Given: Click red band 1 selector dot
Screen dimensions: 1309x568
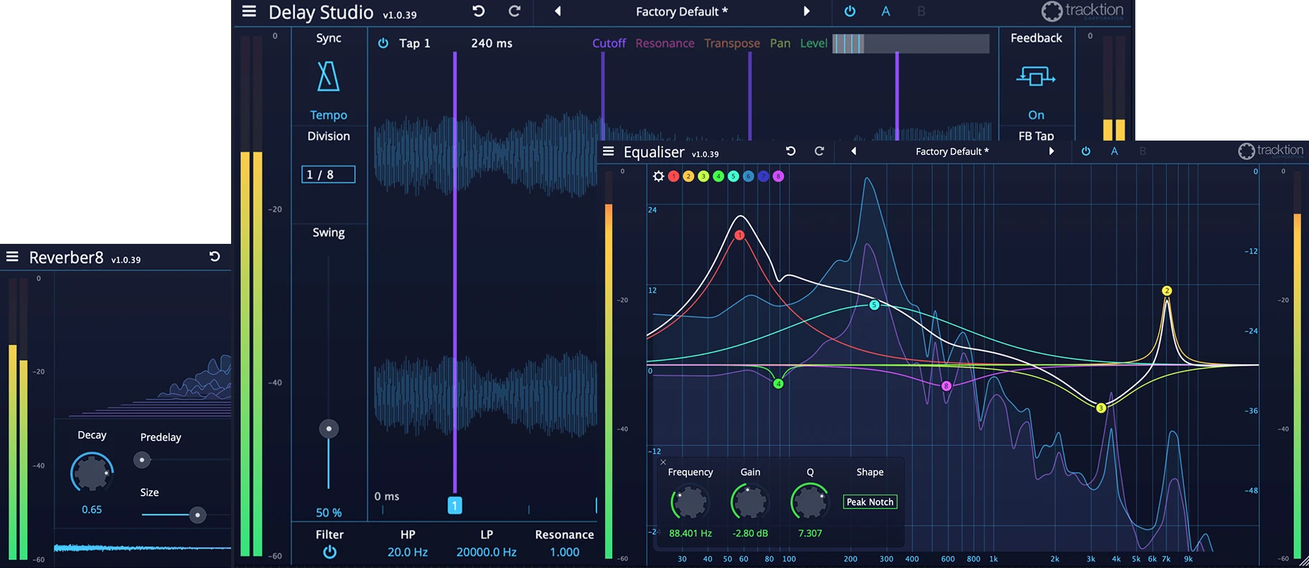Looking at the screenshot, I should (673, 176).
